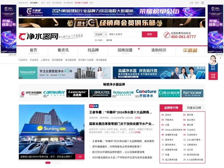Screen dimensions: 224x168
Task: Click the red phone hotline icon
Action: tap(167, 35)
